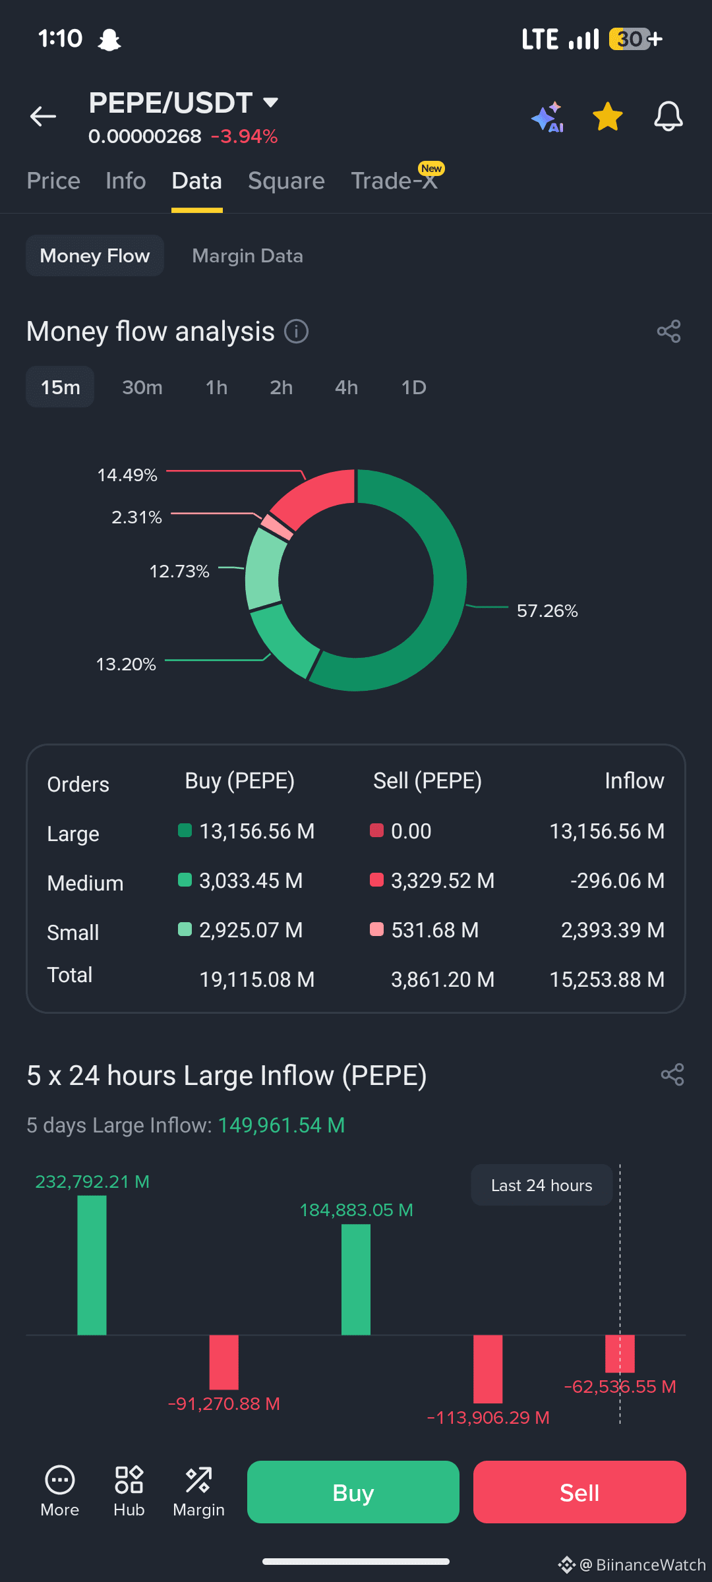The image size is (712, 1582).
Task: Switch to Margin Data view
Action: [247, 256]
